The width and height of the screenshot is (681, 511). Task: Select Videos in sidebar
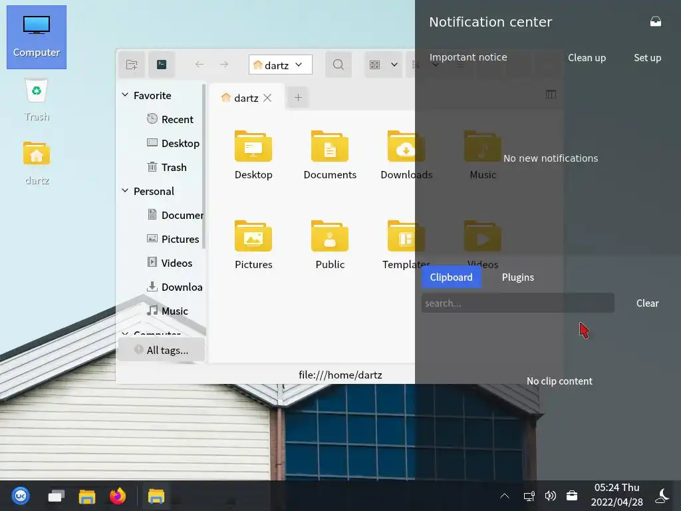pos(170,262)
